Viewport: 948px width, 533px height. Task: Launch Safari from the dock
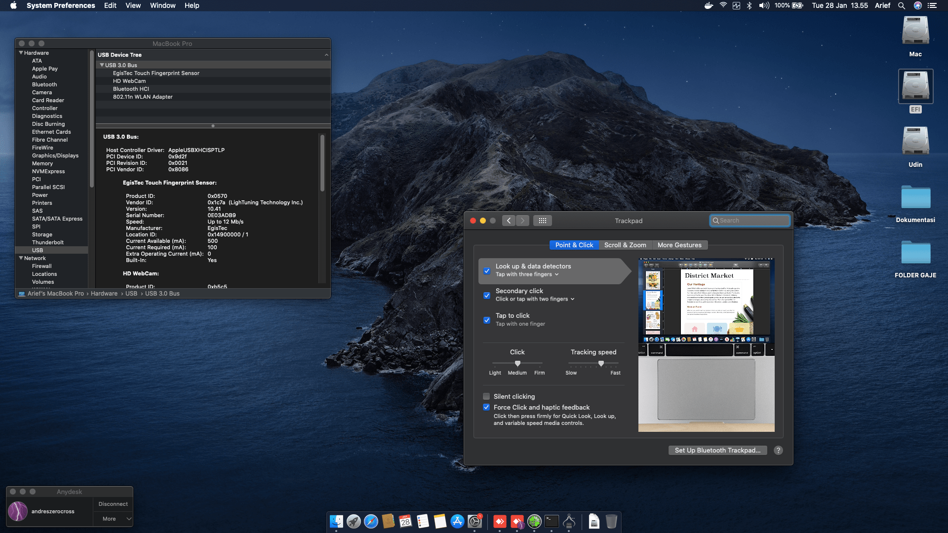(x=371, y=521)
